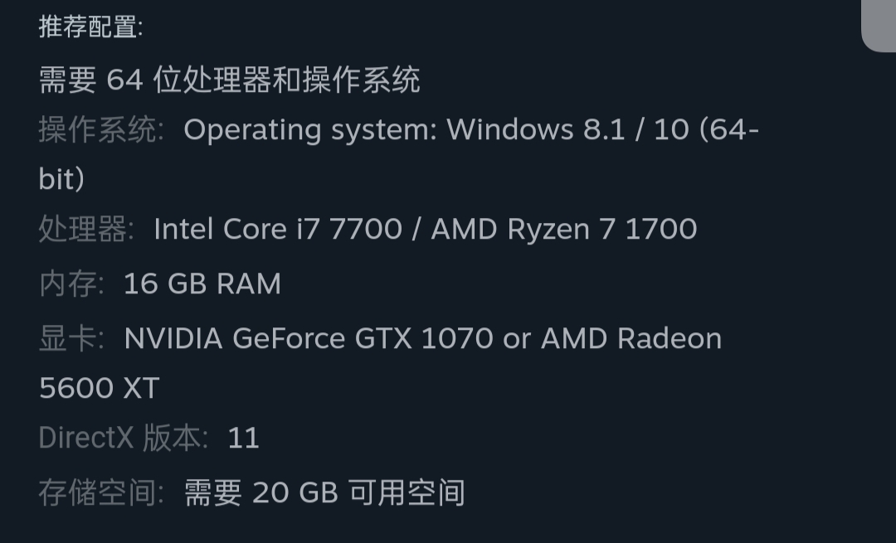
Task: Select the 推荐配置 heading
Action: click(x=90, y=27)
